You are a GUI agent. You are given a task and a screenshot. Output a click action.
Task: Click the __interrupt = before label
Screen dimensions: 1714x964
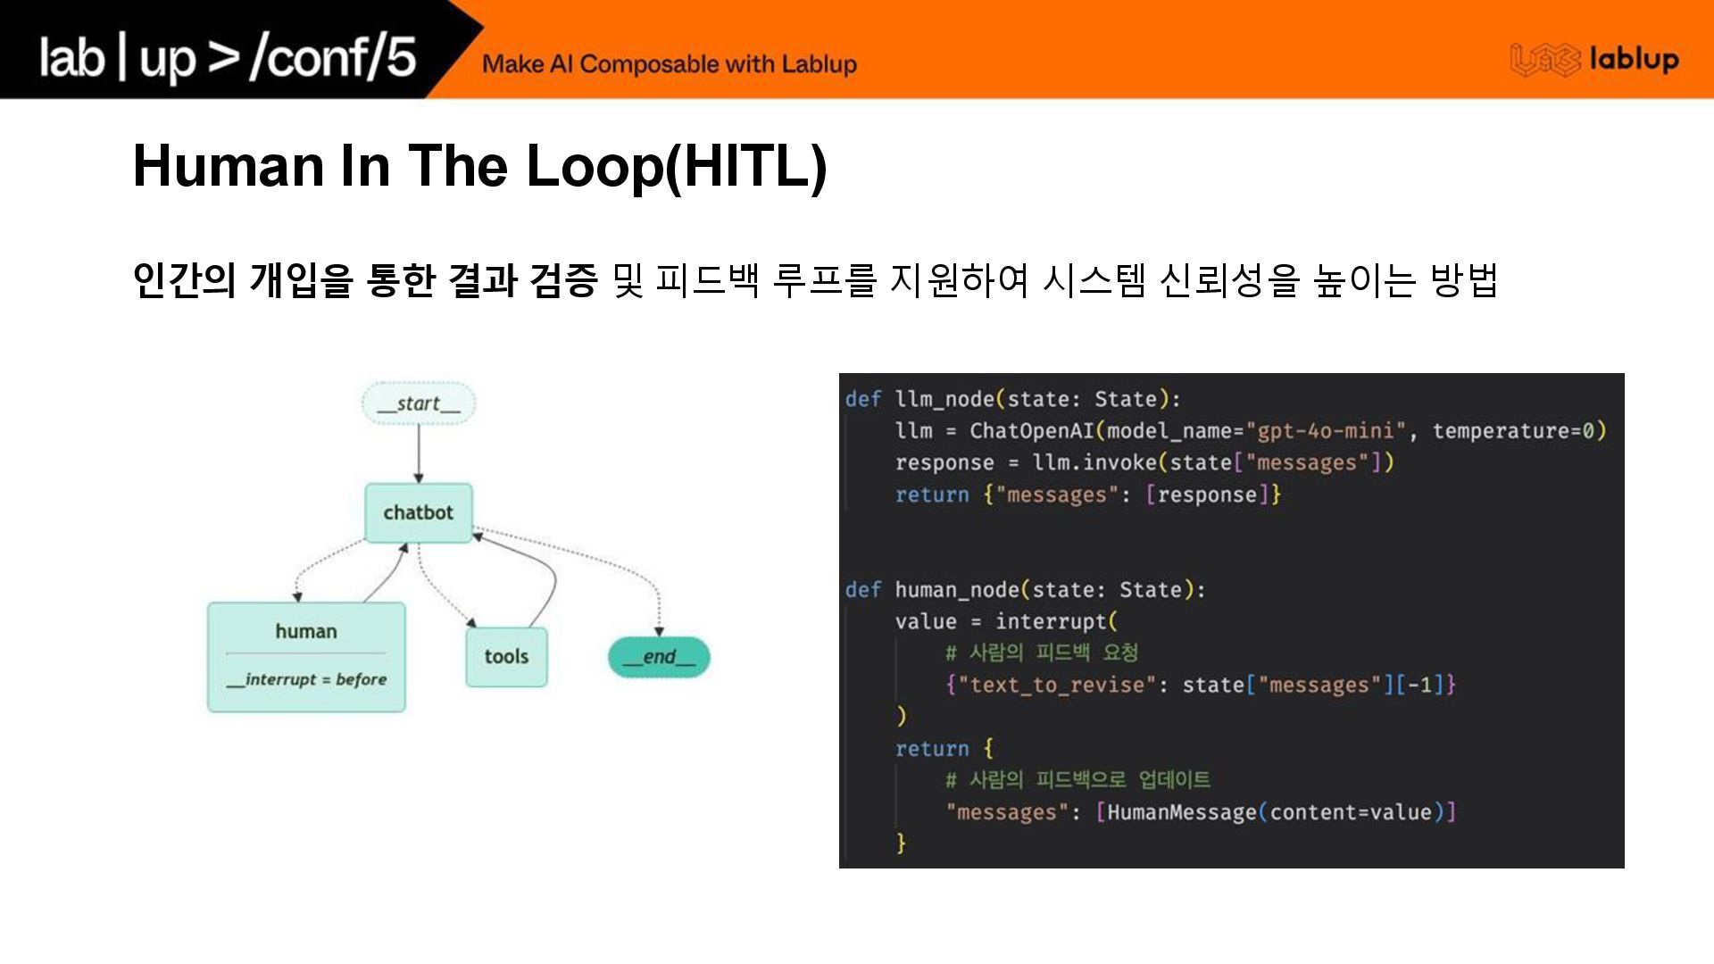click(x=306, y=680)
